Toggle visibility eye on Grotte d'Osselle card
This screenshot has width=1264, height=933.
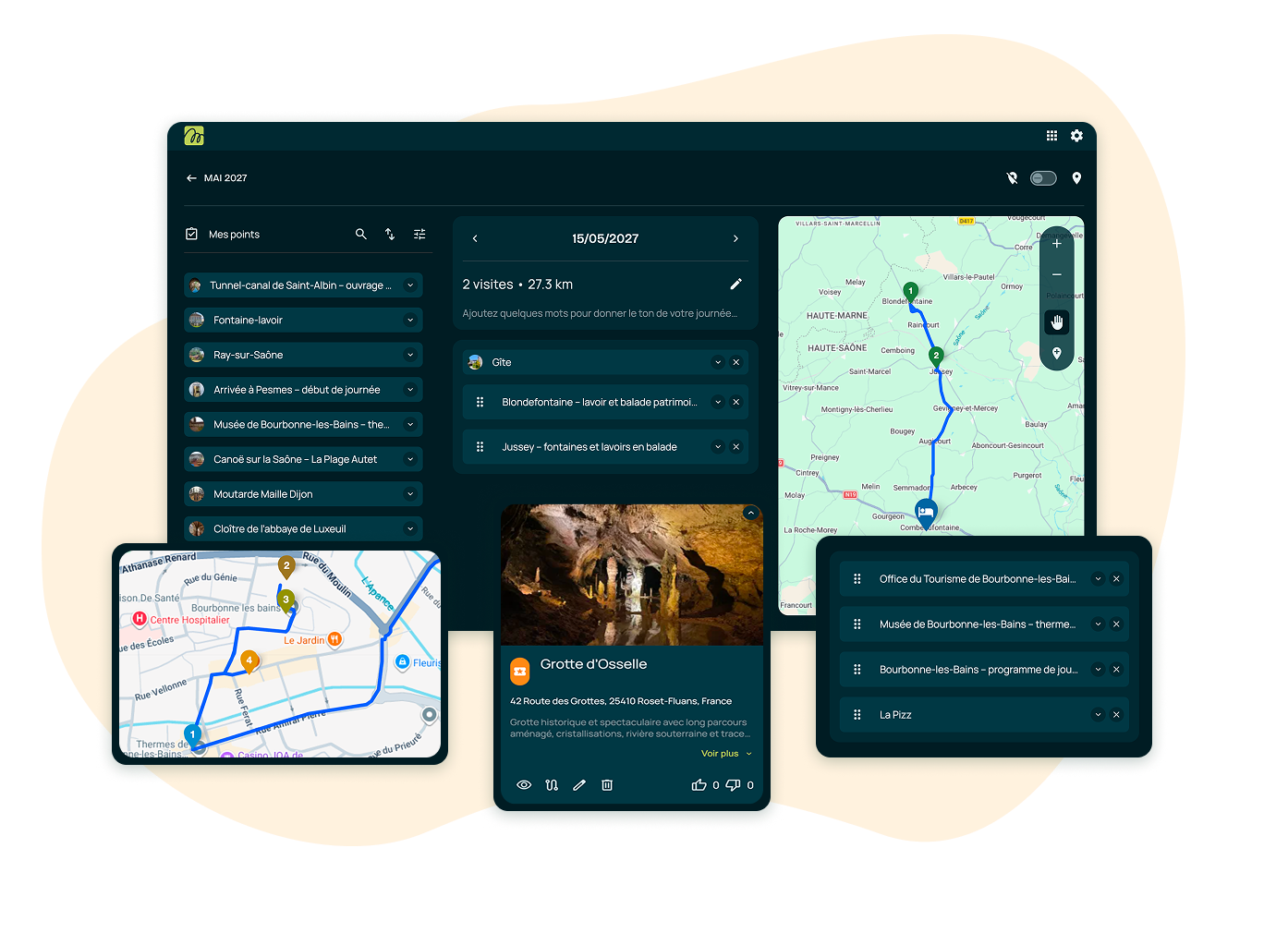click(524, 785)
